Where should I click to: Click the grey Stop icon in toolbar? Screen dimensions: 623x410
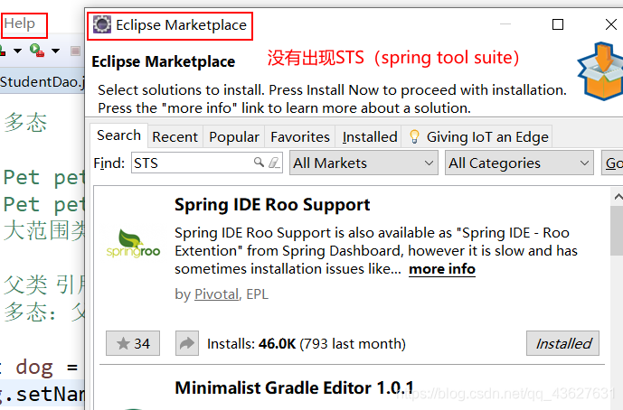[75, 51]
